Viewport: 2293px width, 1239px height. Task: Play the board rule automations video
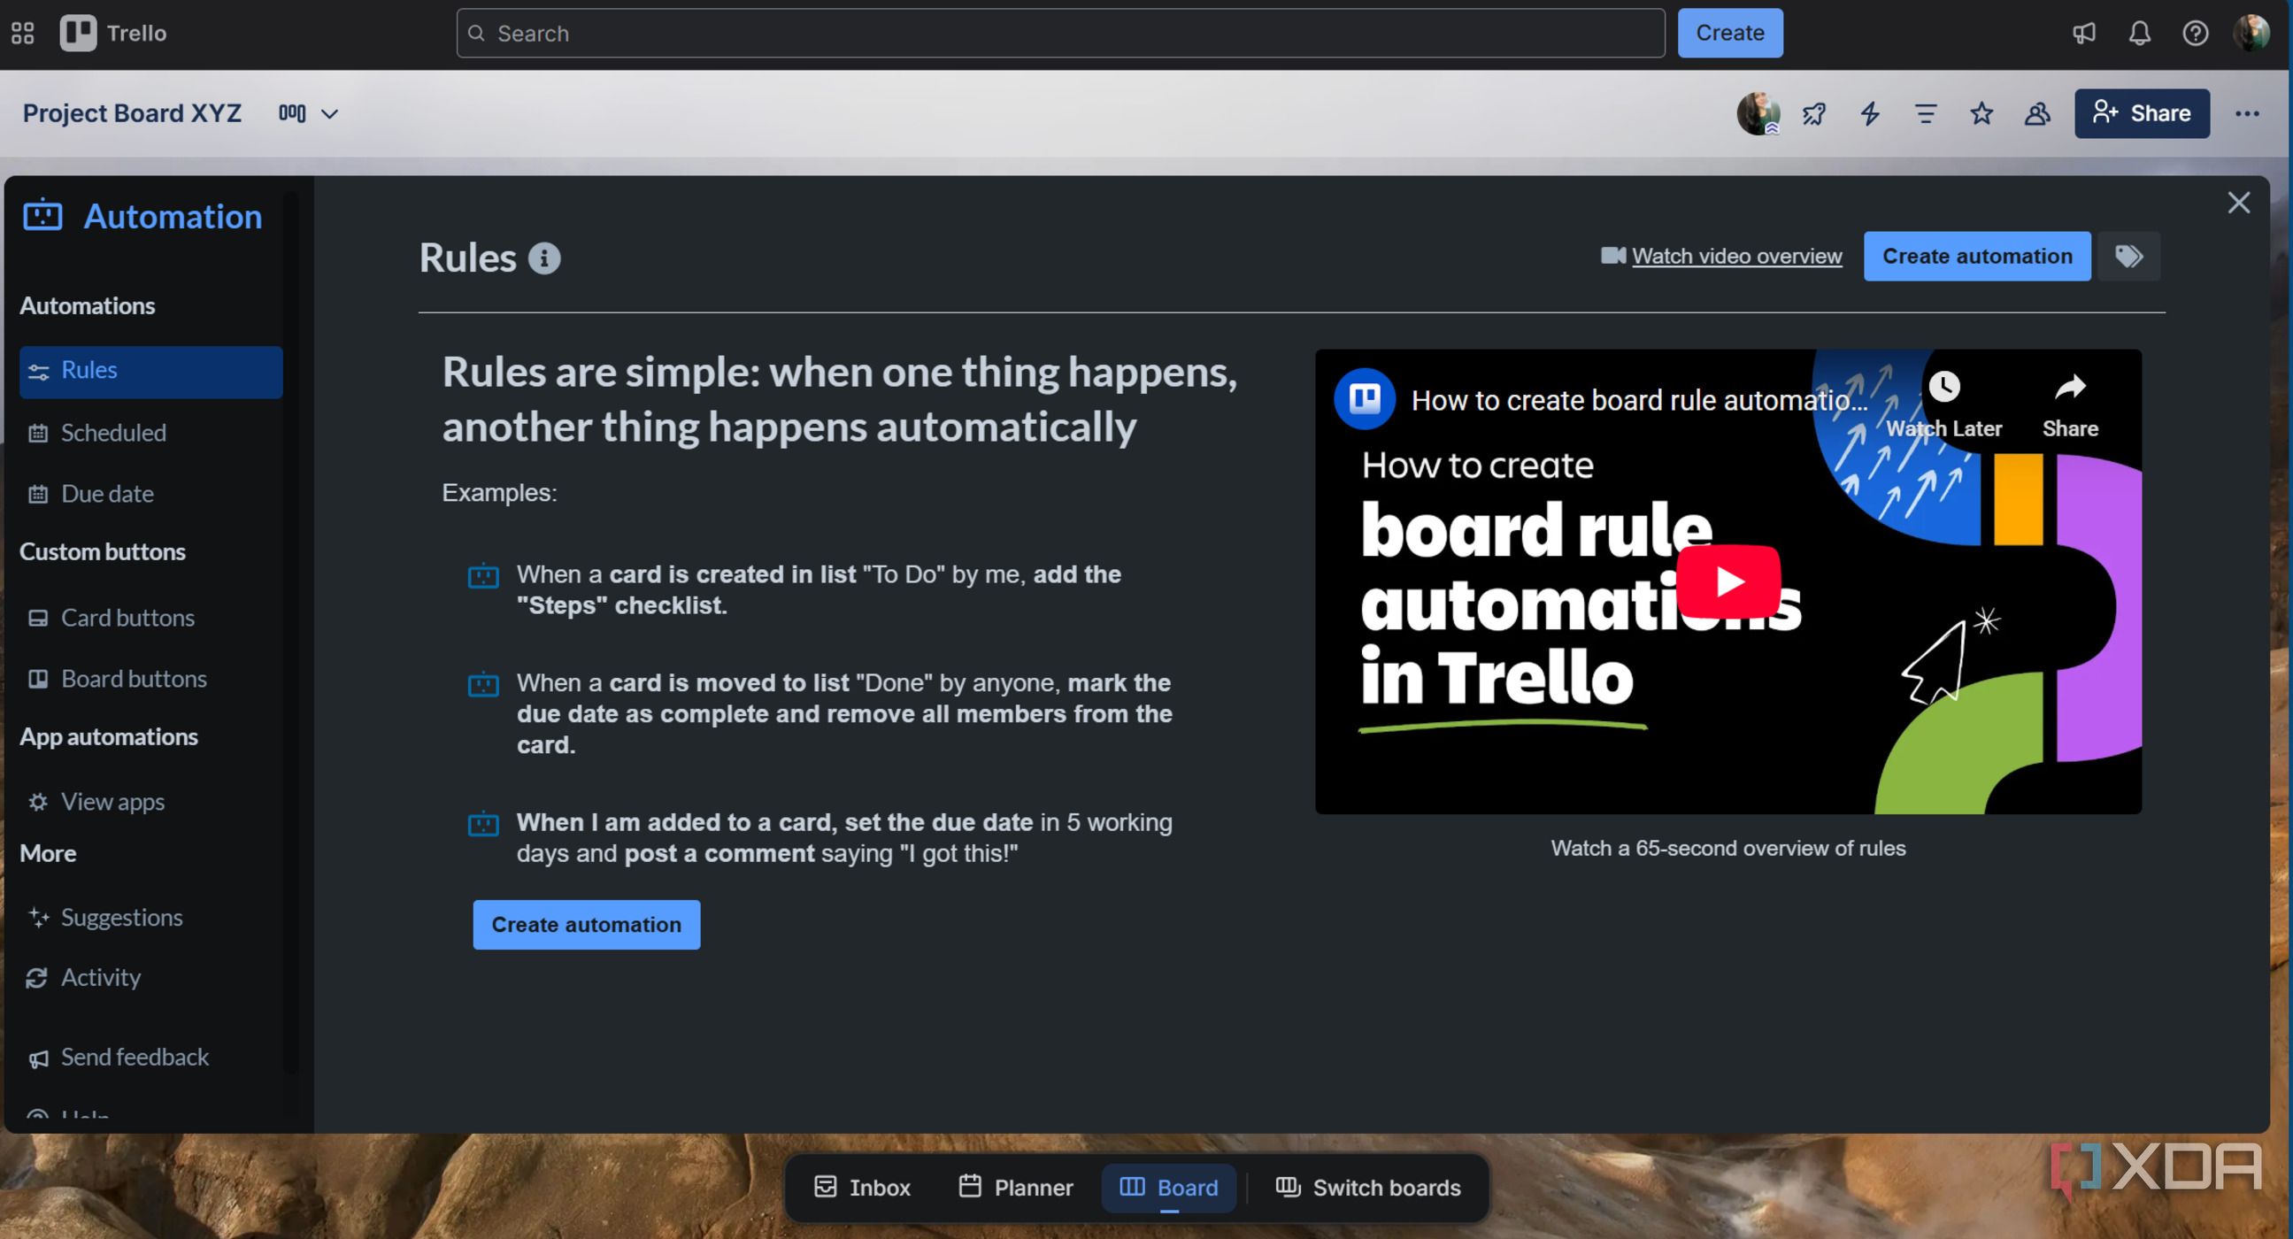[x=1728, y=581]
